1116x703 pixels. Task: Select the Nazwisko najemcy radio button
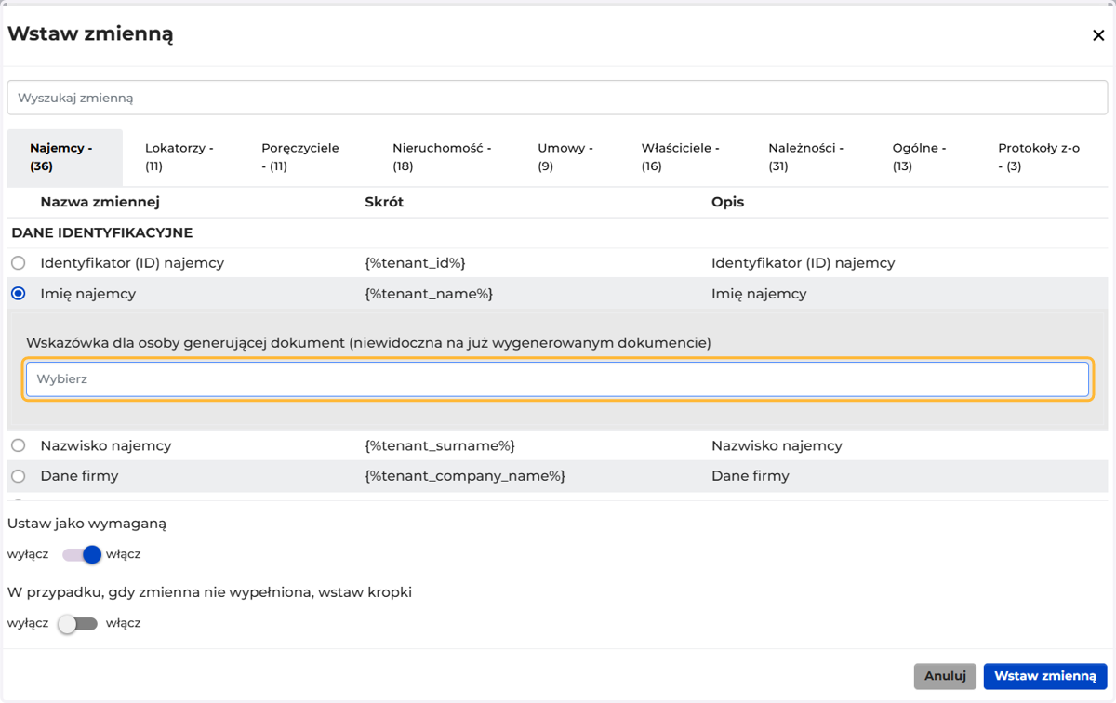(19, 445)
